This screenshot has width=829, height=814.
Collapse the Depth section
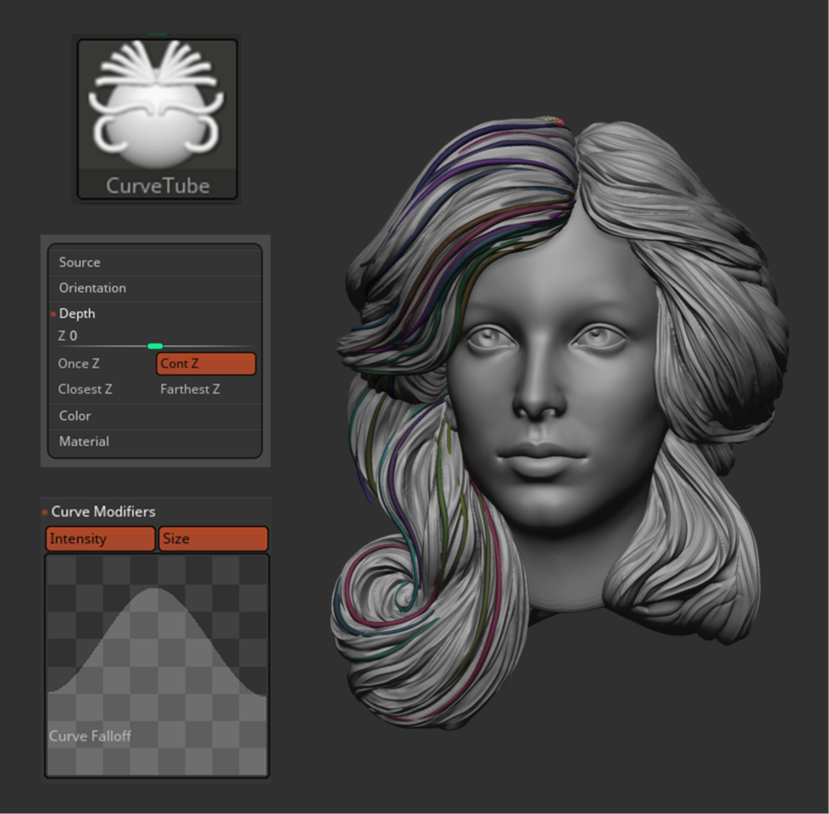pyautogui.click(x=155, y=314)
